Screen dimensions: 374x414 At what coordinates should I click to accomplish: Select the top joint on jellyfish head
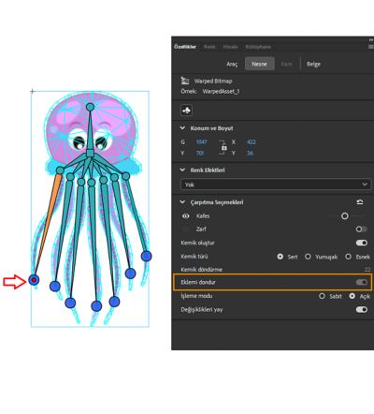click(x=90, y=107)
